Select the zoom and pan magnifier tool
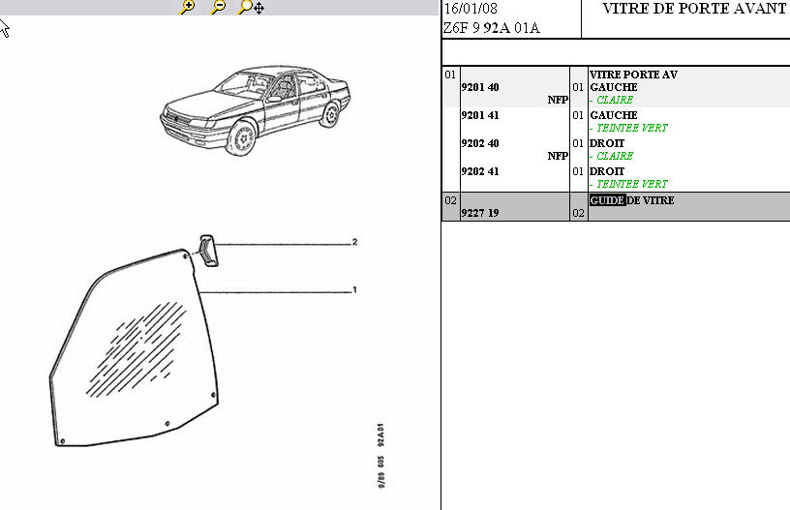This screenshot has width=790, height=510. tap(251, 8)
